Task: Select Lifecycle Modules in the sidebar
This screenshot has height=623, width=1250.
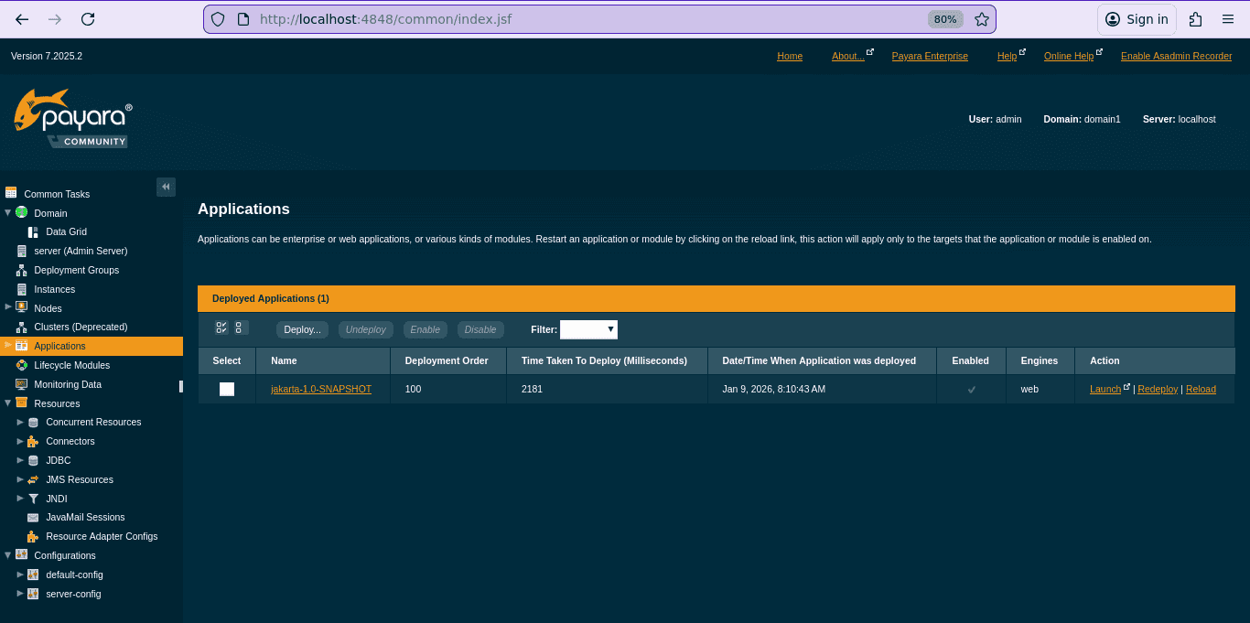Action: point(71,365)
